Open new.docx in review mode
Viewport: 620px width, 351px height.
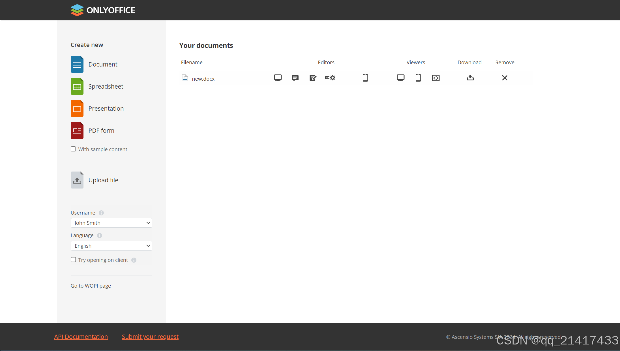(x=313, y=78)
